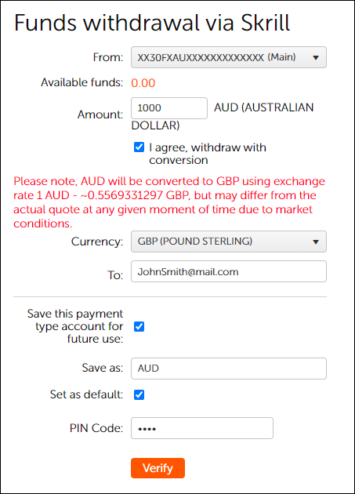Image resolution: width=355 pixels, height=494 pixels.
Task: Click the orange Verify button
Action: pos(158,468)
